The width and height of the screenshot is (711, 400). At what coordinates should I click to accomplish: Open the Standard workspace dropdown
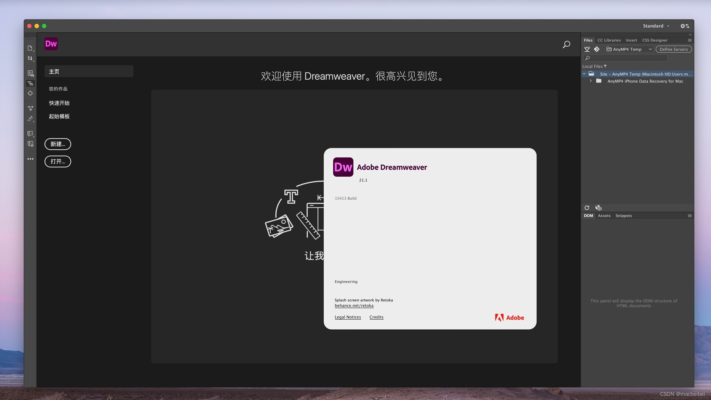point(656,26)
